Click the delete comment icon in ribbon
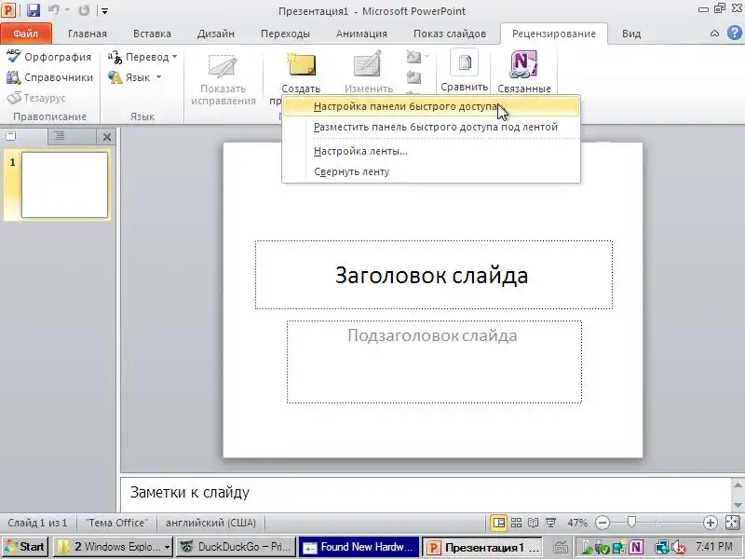 point(413,57)
